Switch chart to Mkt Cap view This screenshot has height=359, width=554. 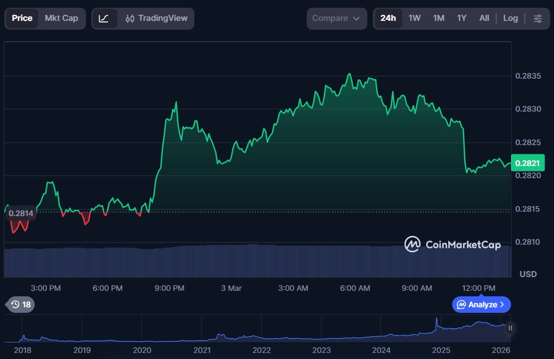click(x=61, y=18)
